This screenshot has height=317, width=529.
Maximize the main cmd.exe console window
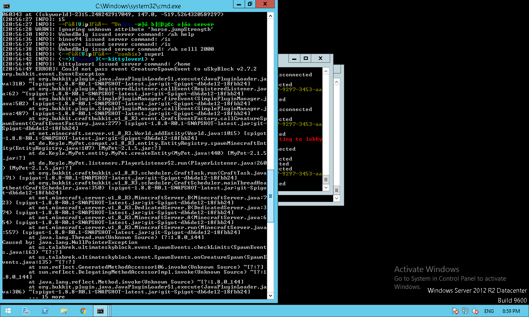[x=250, y=4]
